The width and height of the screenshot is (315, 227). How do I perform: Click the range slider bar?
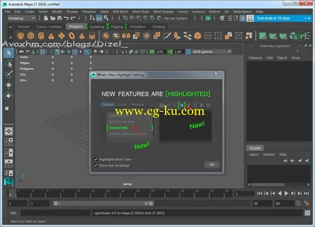103,204
